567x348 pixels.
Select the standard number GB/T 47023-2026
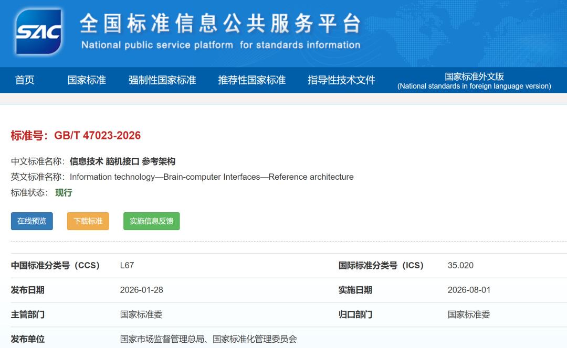click(x=97, y=135)
